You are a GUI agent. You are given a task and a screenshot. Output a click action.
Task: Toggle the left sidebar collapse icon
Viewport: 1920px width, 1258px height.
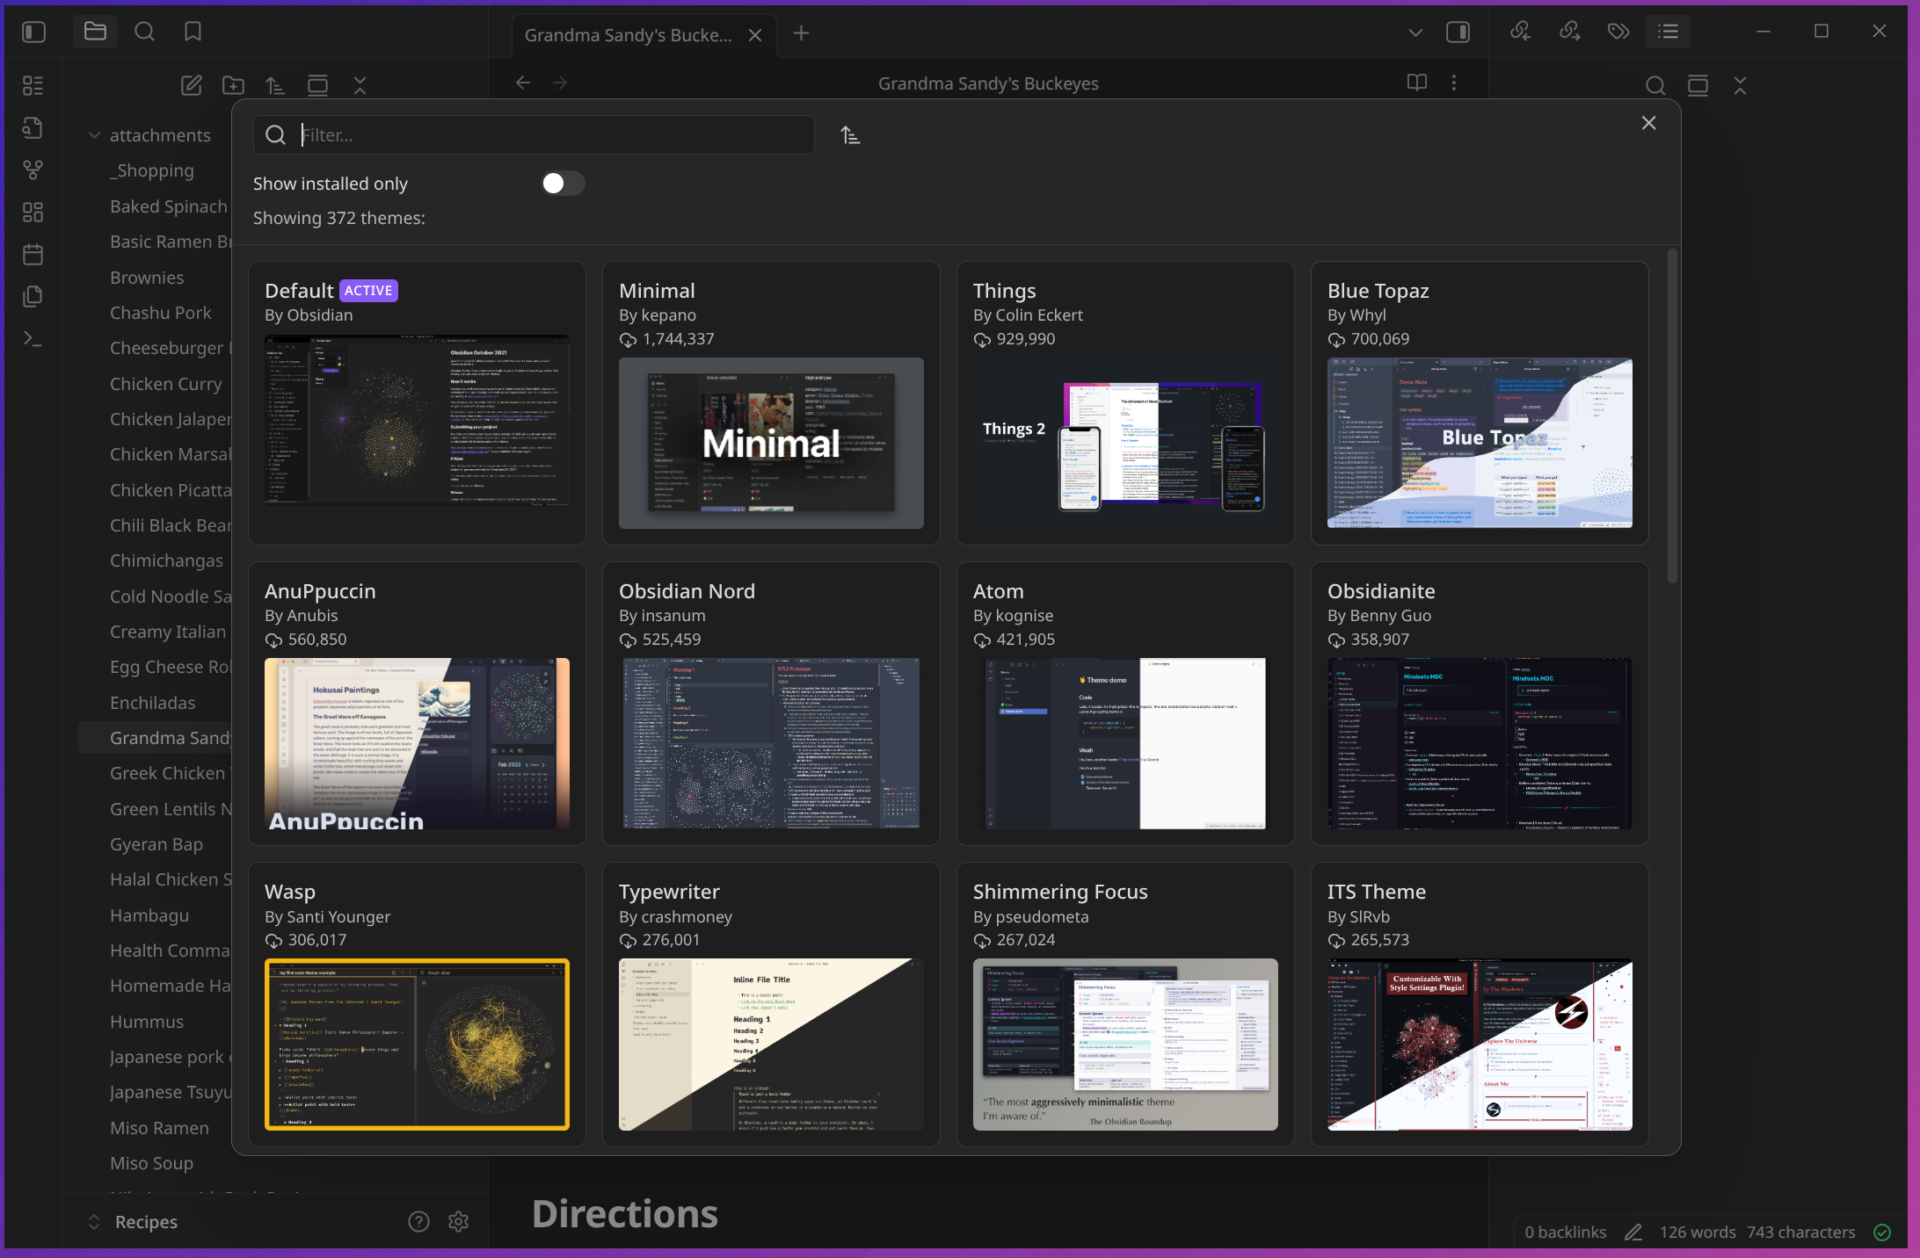pyautogui.click(x=33, y=33)
